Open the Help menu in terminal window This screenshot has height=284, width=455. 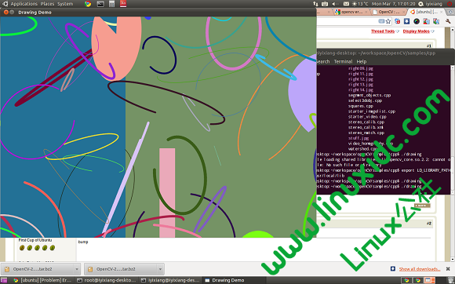(x=362, y=61)
